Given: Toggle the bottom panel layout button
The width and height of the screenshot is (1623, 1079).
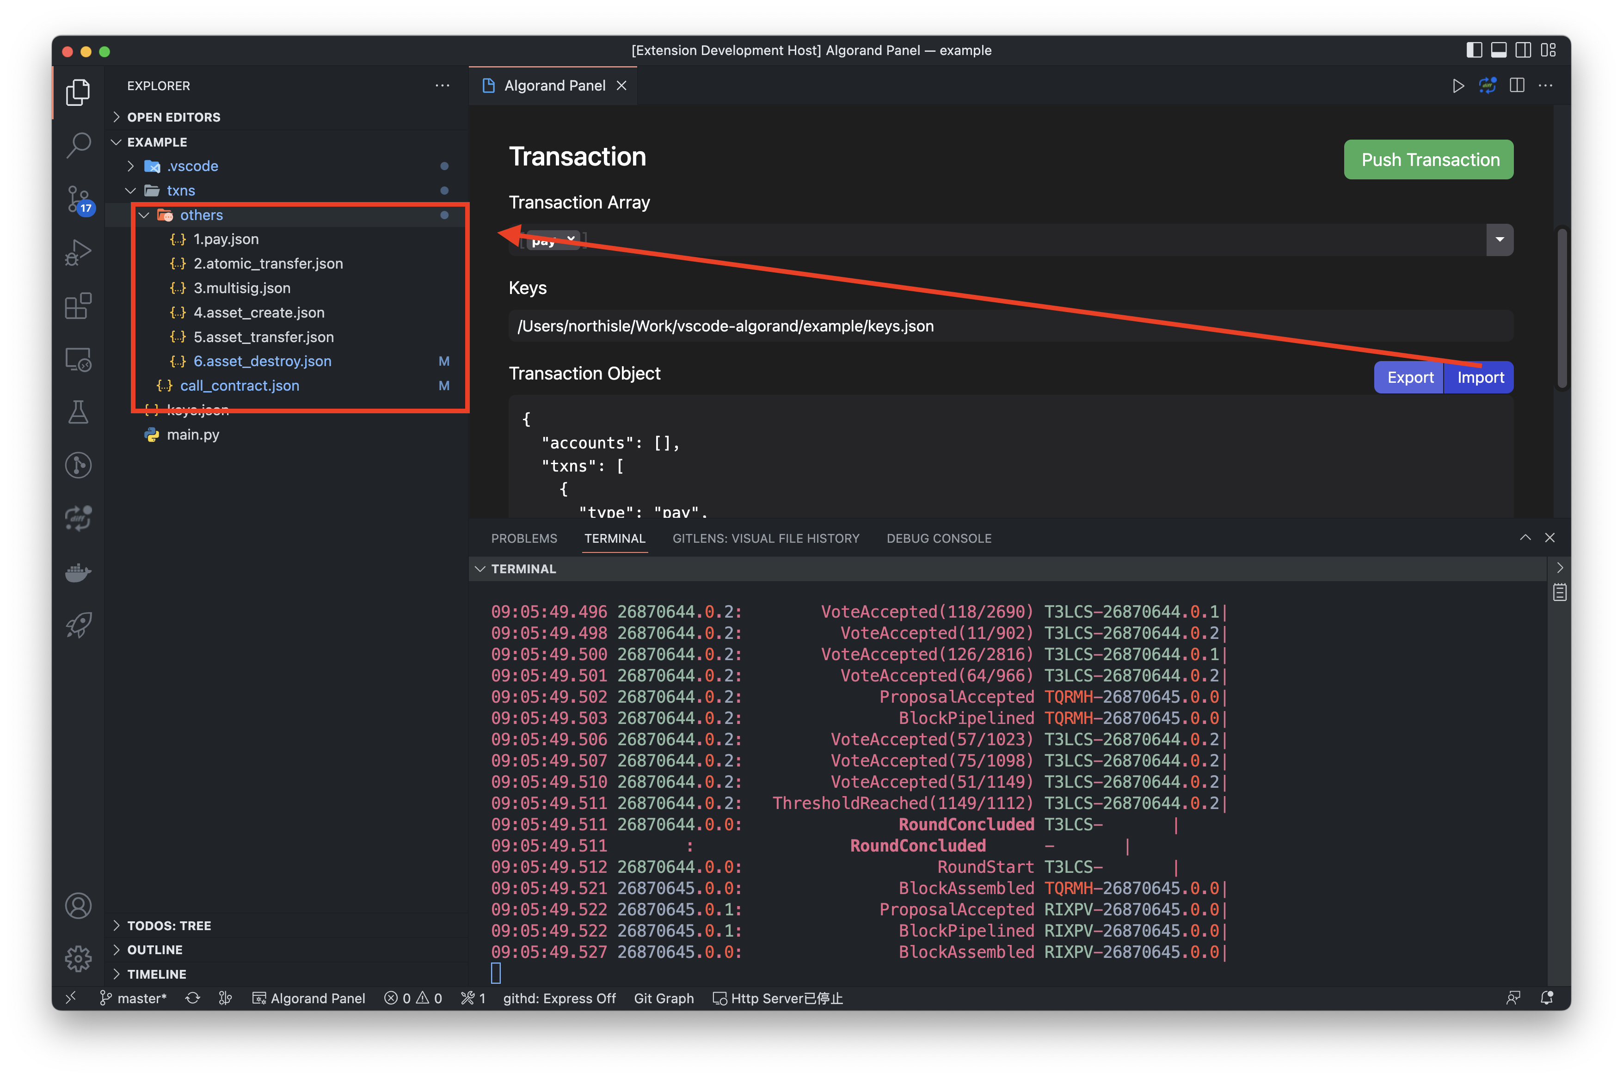Looking at the screenshot, I should tap(1499, 50).
